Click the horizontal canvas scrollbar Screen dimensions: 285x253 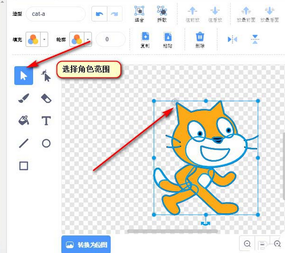[x=172, y=231]
